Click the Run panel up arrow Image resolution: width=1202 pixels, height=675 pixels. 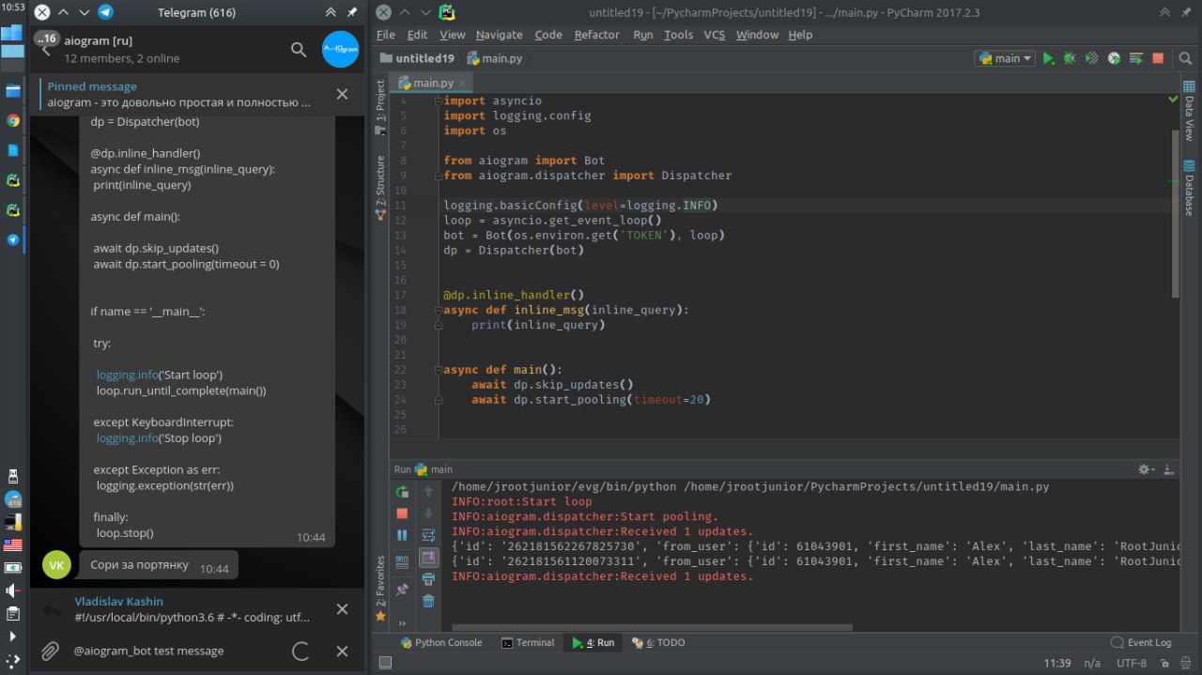tap(428, 492)
